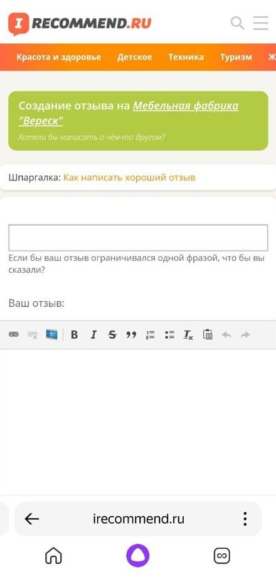276x579 pixels.
Task: Click the review title input field
Action: point(138,238)
